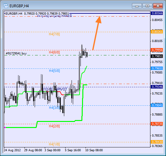Click the 10 Sep 08:00 time marker
The width and height of the screenshot is (166, 156).
94,150
